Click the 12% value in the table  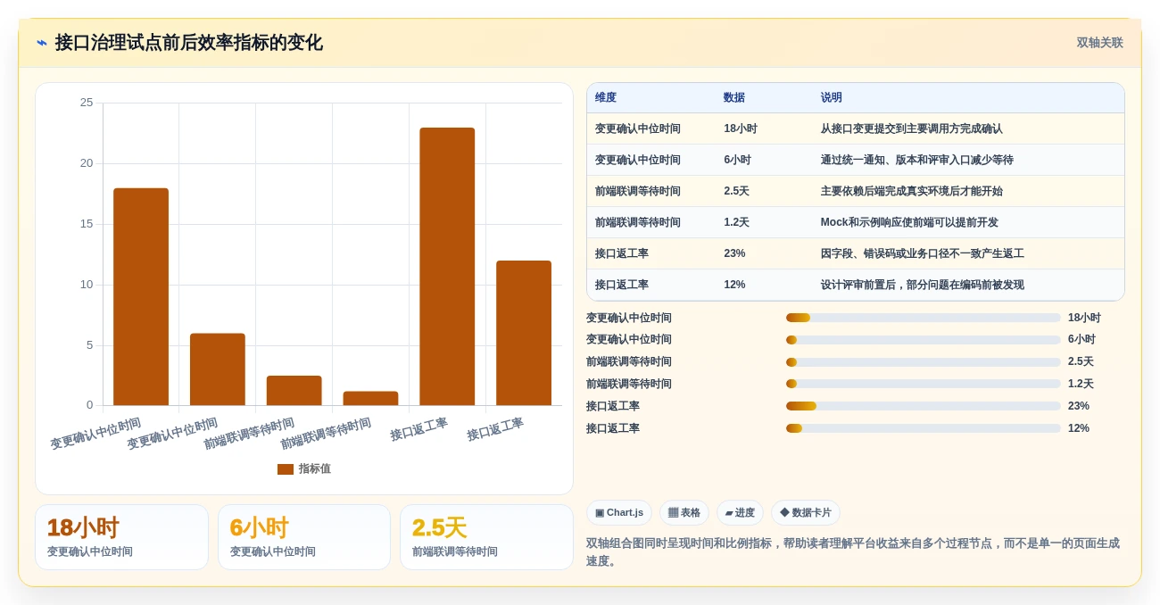[x=734, y=285]
